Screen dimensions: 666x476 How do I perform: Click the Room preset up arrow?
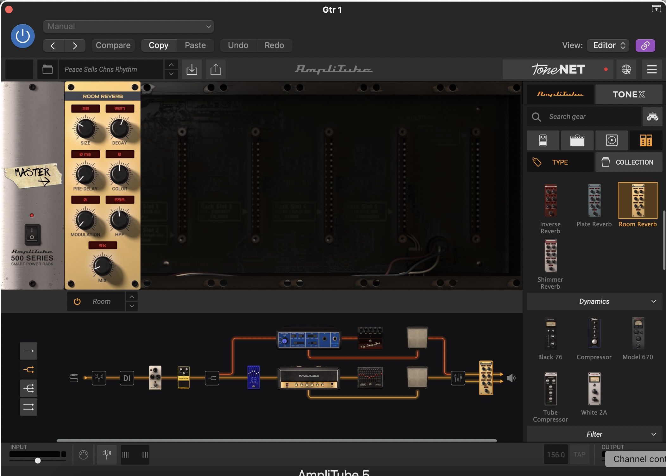click(x=132, y=297)
